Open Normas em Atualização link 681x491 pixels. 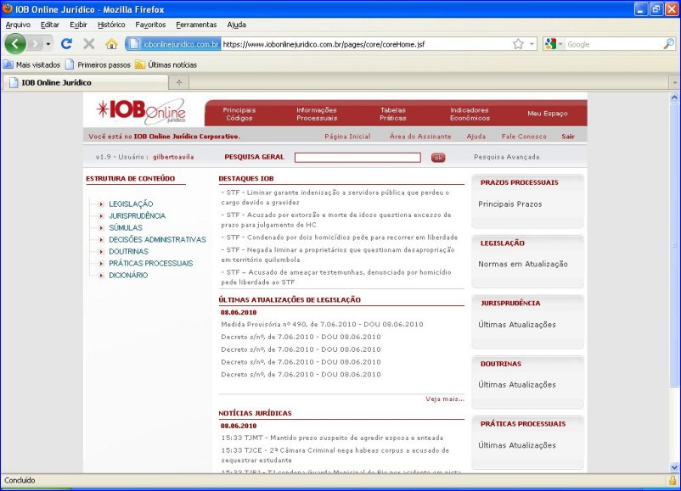pyautogui.click(x=523, y=264)
